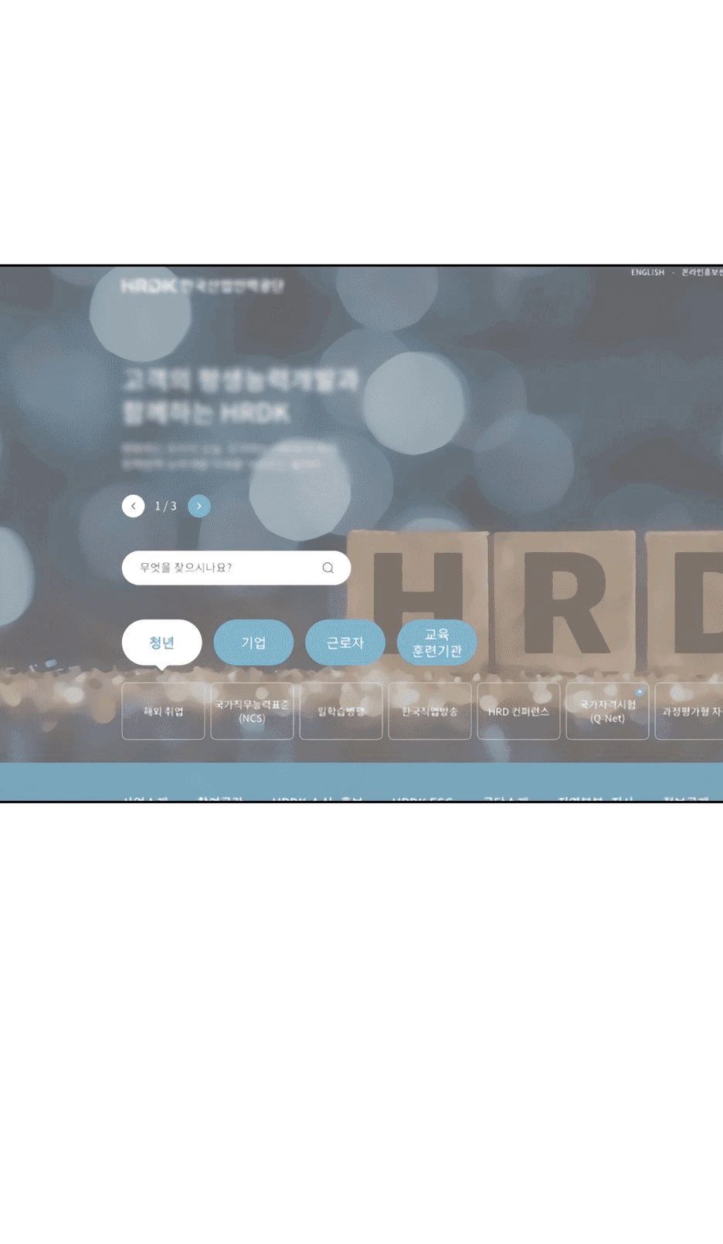Open the 일학습병행 shortcut

pyautogui.click(x=341, y=711)
